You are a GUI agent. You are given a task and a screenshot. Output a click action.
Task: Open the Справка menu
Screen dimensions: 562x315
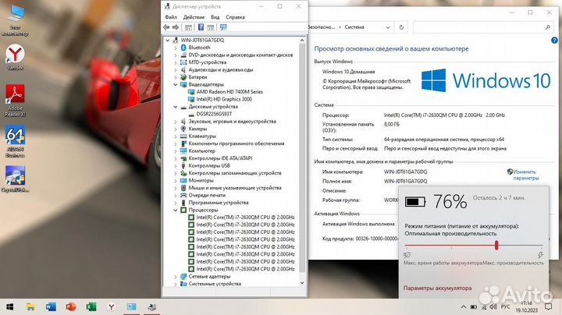pos(235,17)
